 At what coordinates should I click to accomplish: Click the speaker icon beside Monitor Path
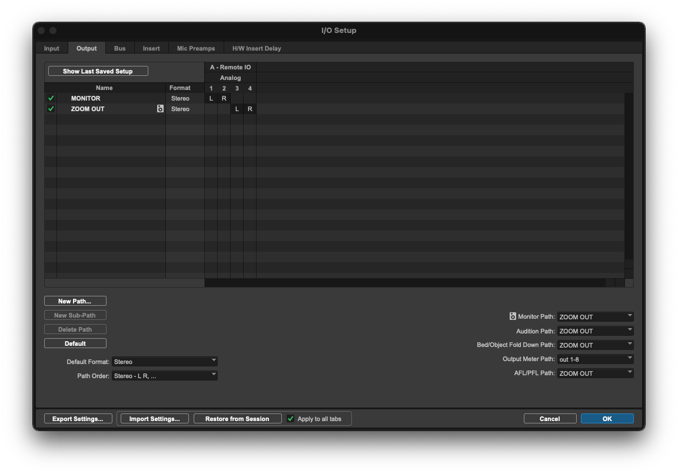[513, 316]
